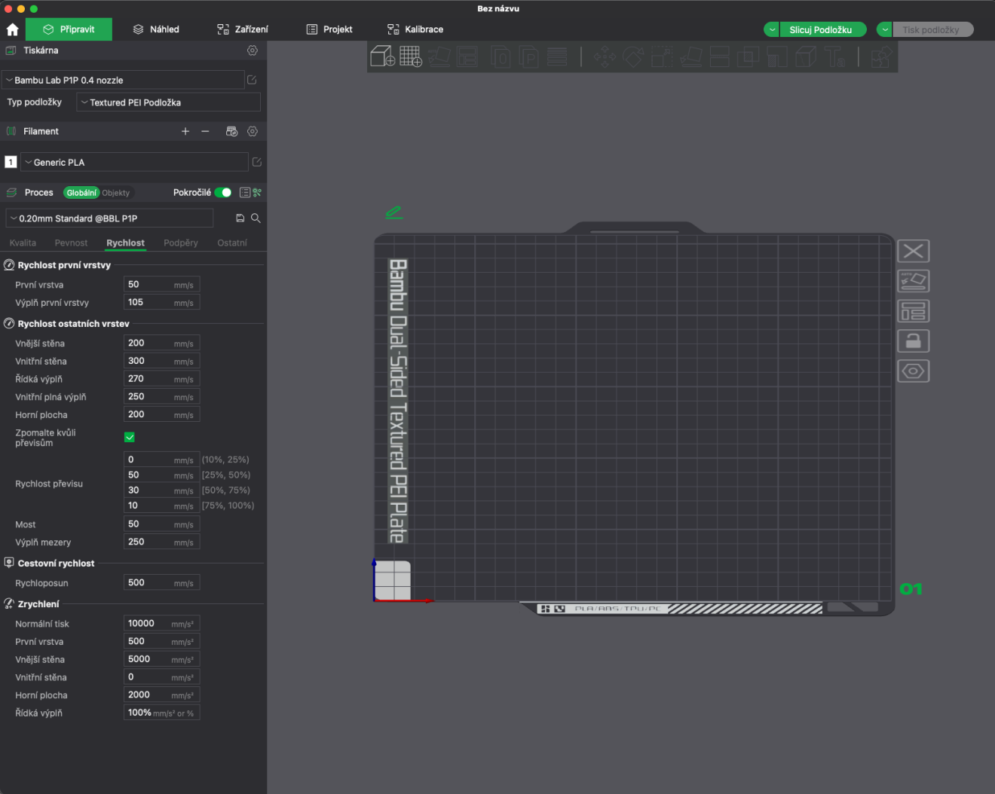Select the Cut tool in the top toolbar
Screen dimensions: 995x794
click(720, 56)
